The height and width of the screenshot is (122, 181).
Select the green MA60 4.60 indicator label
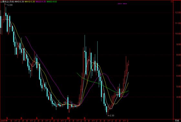pos(52,2)
